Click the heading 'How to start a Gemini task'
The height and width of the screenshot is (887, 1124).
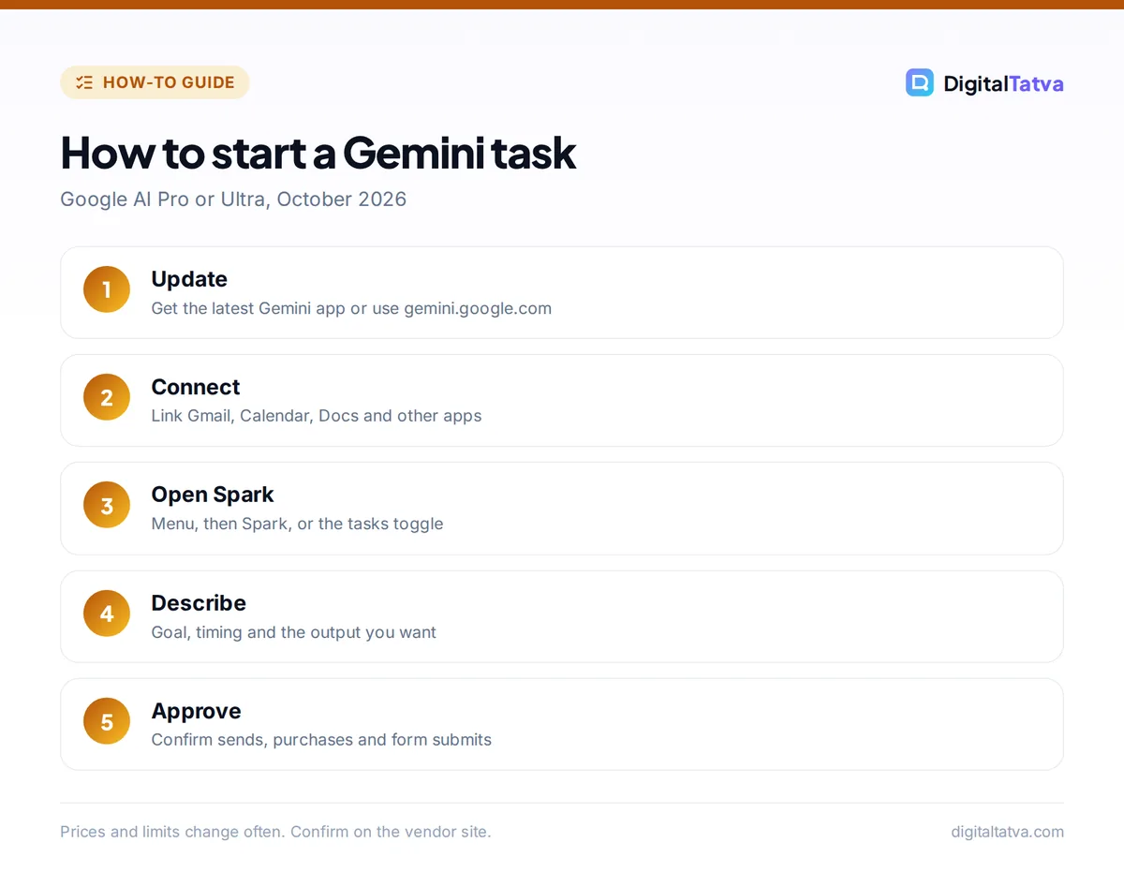tap(318, 153)
